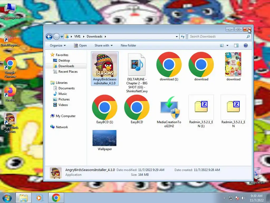Go back with the Back arrow button
This screenshot has height=203, width=270.
coord(49,36)
